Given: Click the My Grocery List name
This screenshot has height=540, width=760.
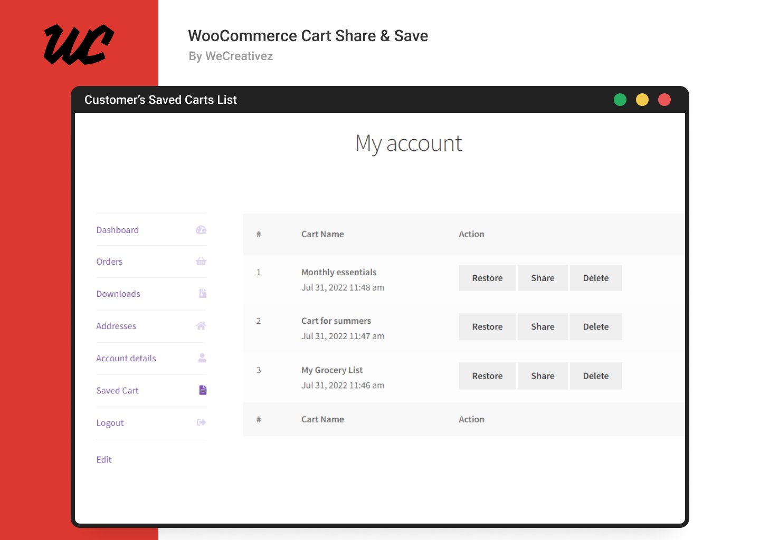Looking at the screenshot, I should [x=332, y=370].
